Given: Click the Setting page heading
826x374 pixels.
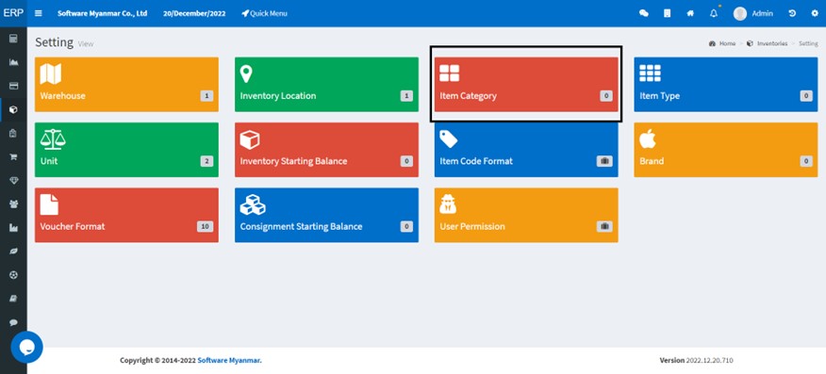Looking at the screenshot, I should 55,42.
